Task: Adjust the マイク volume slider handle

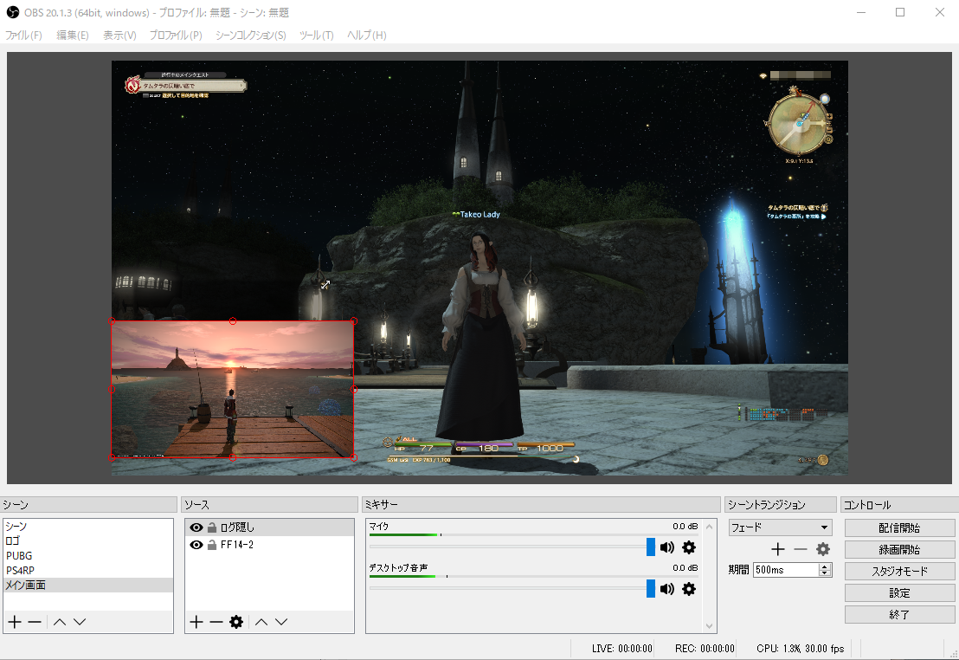Action: (x=651, y=547)
